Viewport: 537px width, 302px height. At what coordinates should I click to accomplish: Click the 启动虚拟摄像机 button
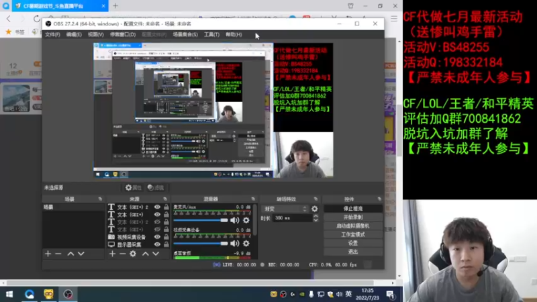pyautogui.click(x=353, y=226)
